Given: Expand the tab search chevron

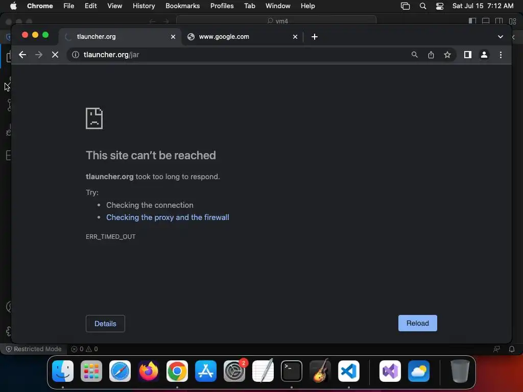Looking at the screenshot, I should click(x=501, y=37).
